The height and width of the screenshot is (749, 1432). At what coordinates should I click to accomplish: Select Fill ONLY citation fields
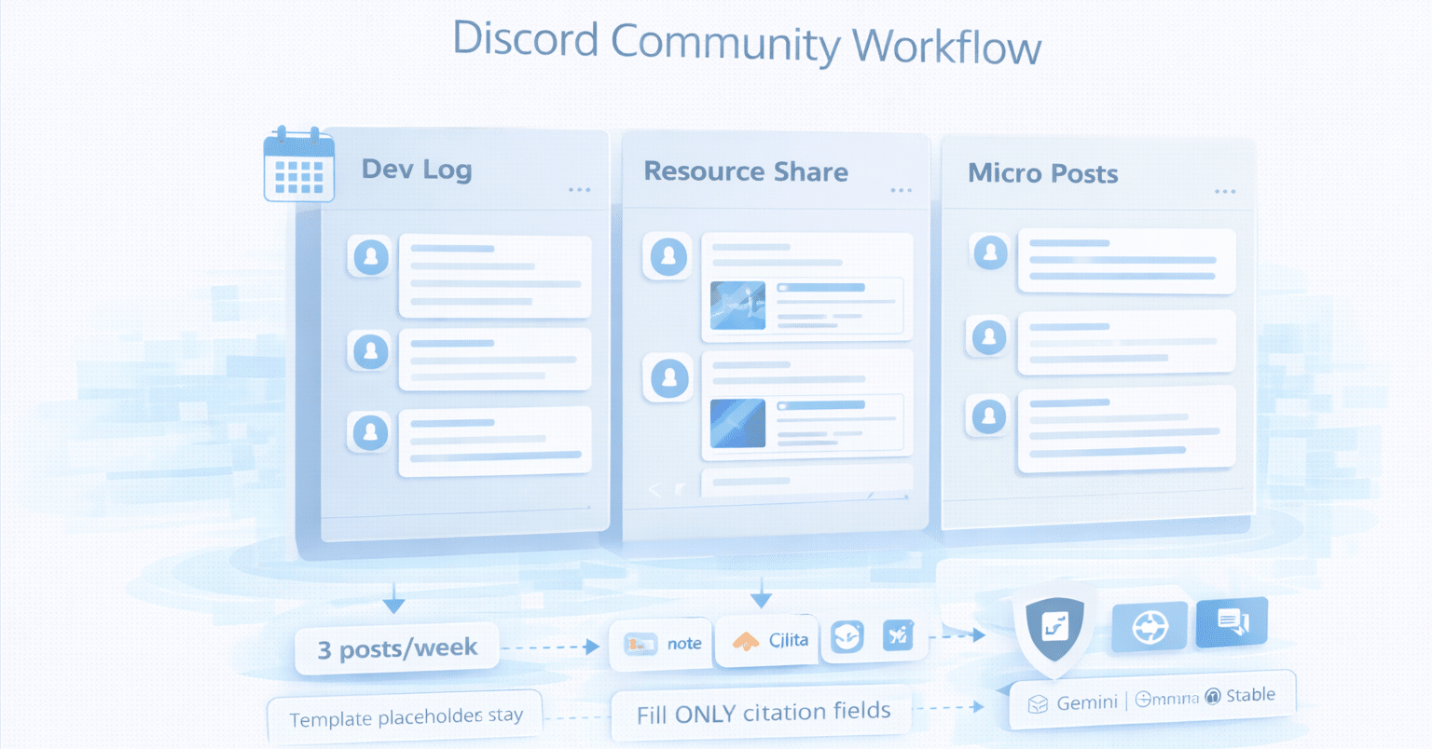click(x=761, y=711)
